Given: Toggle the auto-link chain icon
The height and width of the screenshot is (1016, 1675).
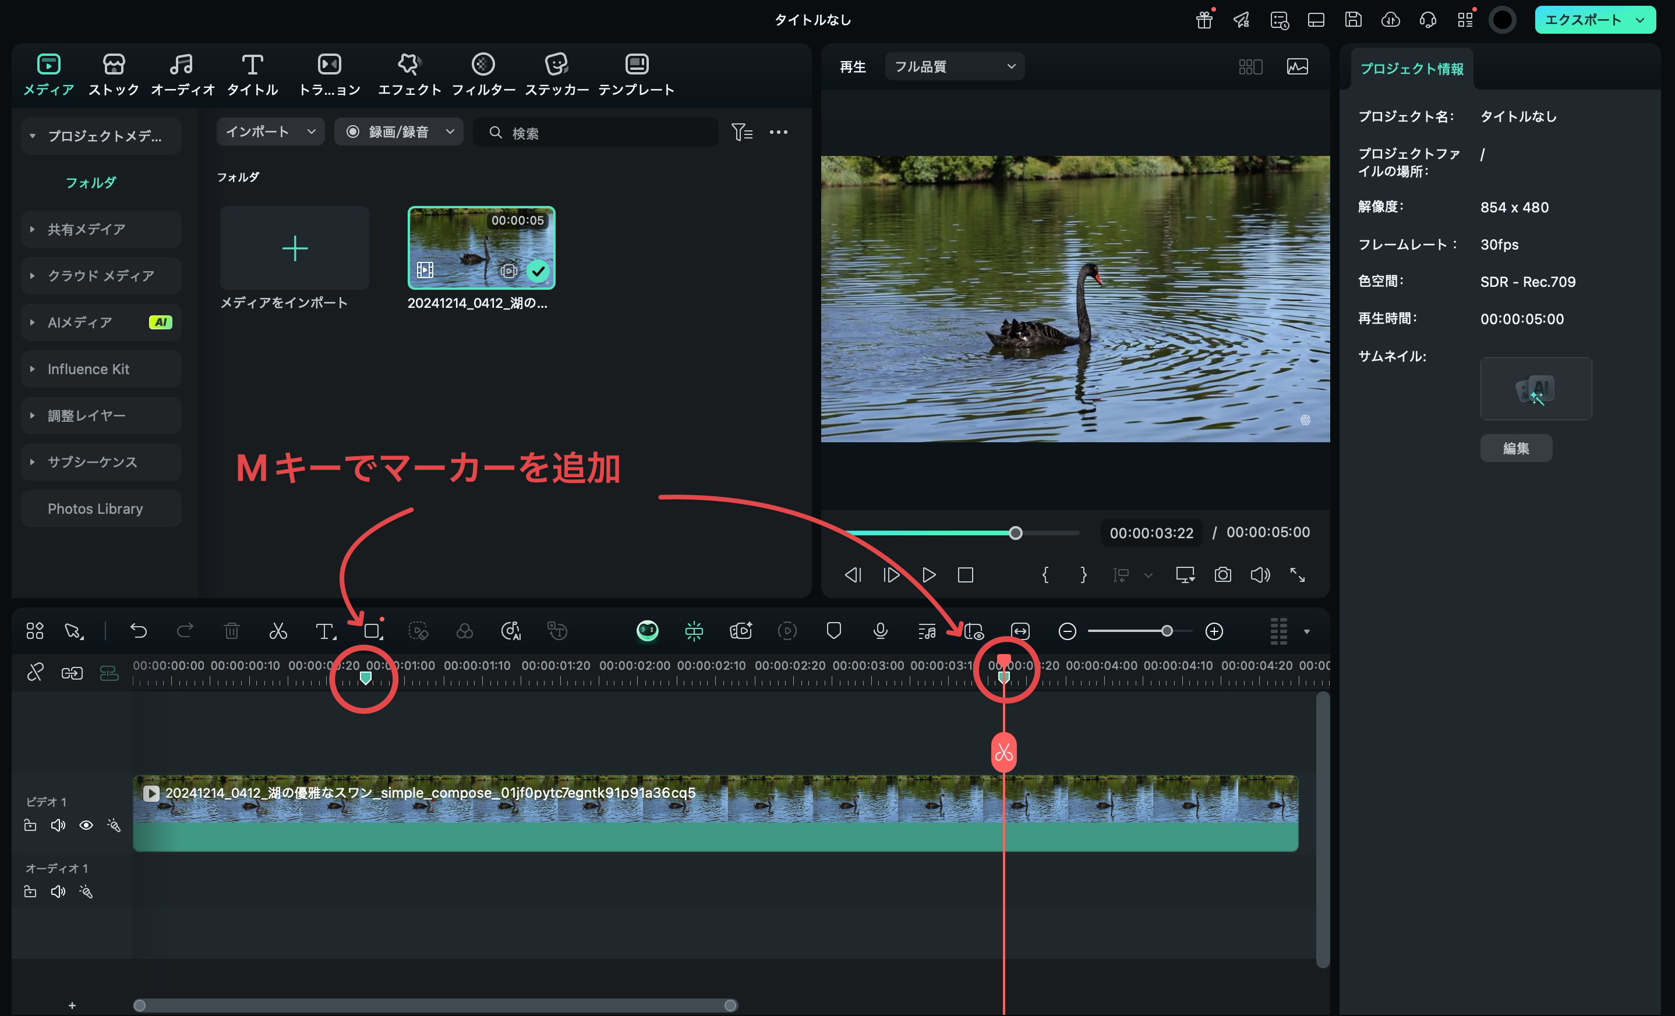Looking at the screenshot, I should (72, 672).
